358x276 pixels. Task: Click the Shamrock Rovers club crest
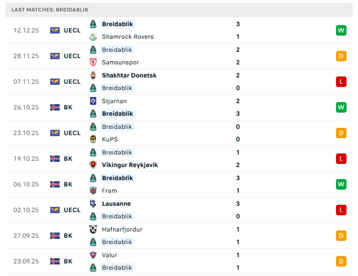[93, 37]
